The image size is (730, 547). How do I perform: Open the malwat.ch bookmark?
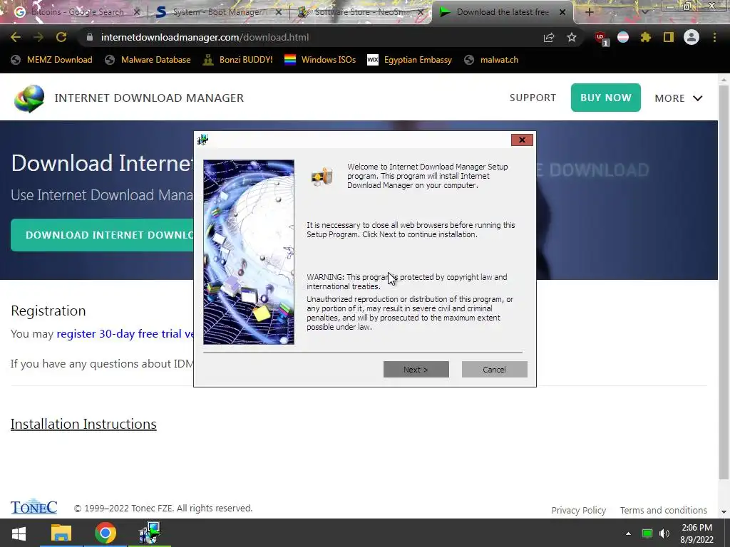click(x=492, y=60)
